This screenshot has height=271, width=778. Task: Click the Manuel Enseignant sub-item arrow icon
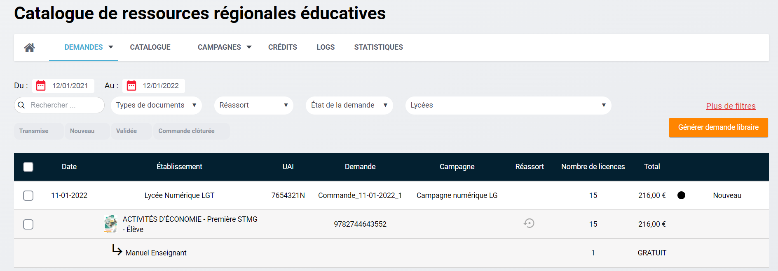click(x=117, y=250)
